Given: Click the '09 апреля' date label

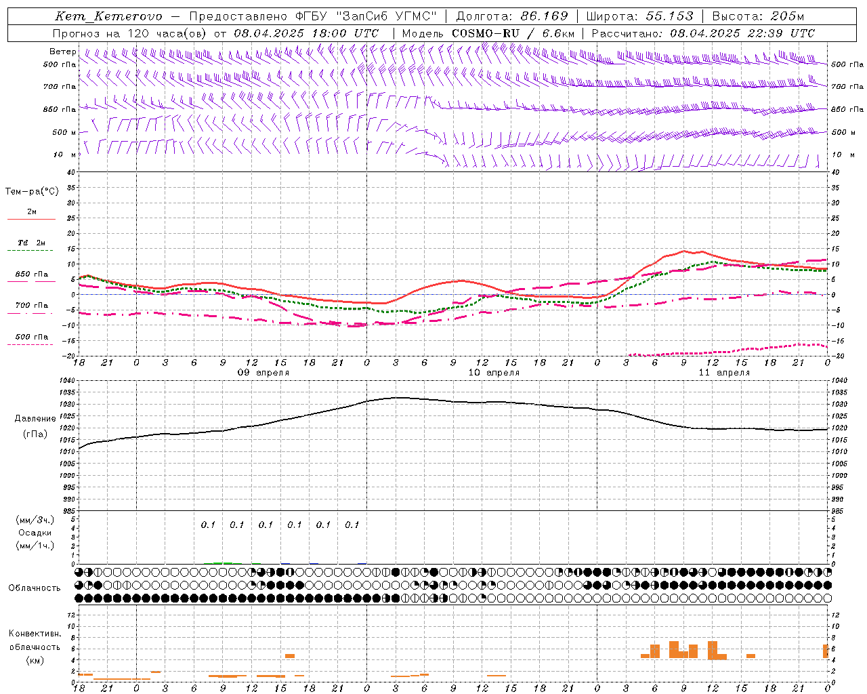Looking at the screenshot, I should pos(263,373).
